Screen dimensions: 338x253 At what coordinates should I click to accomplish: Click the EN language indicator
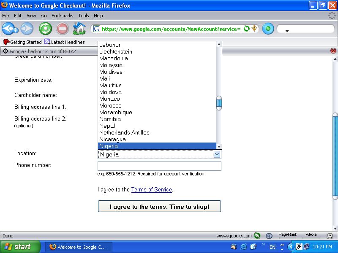click(273, 247)
